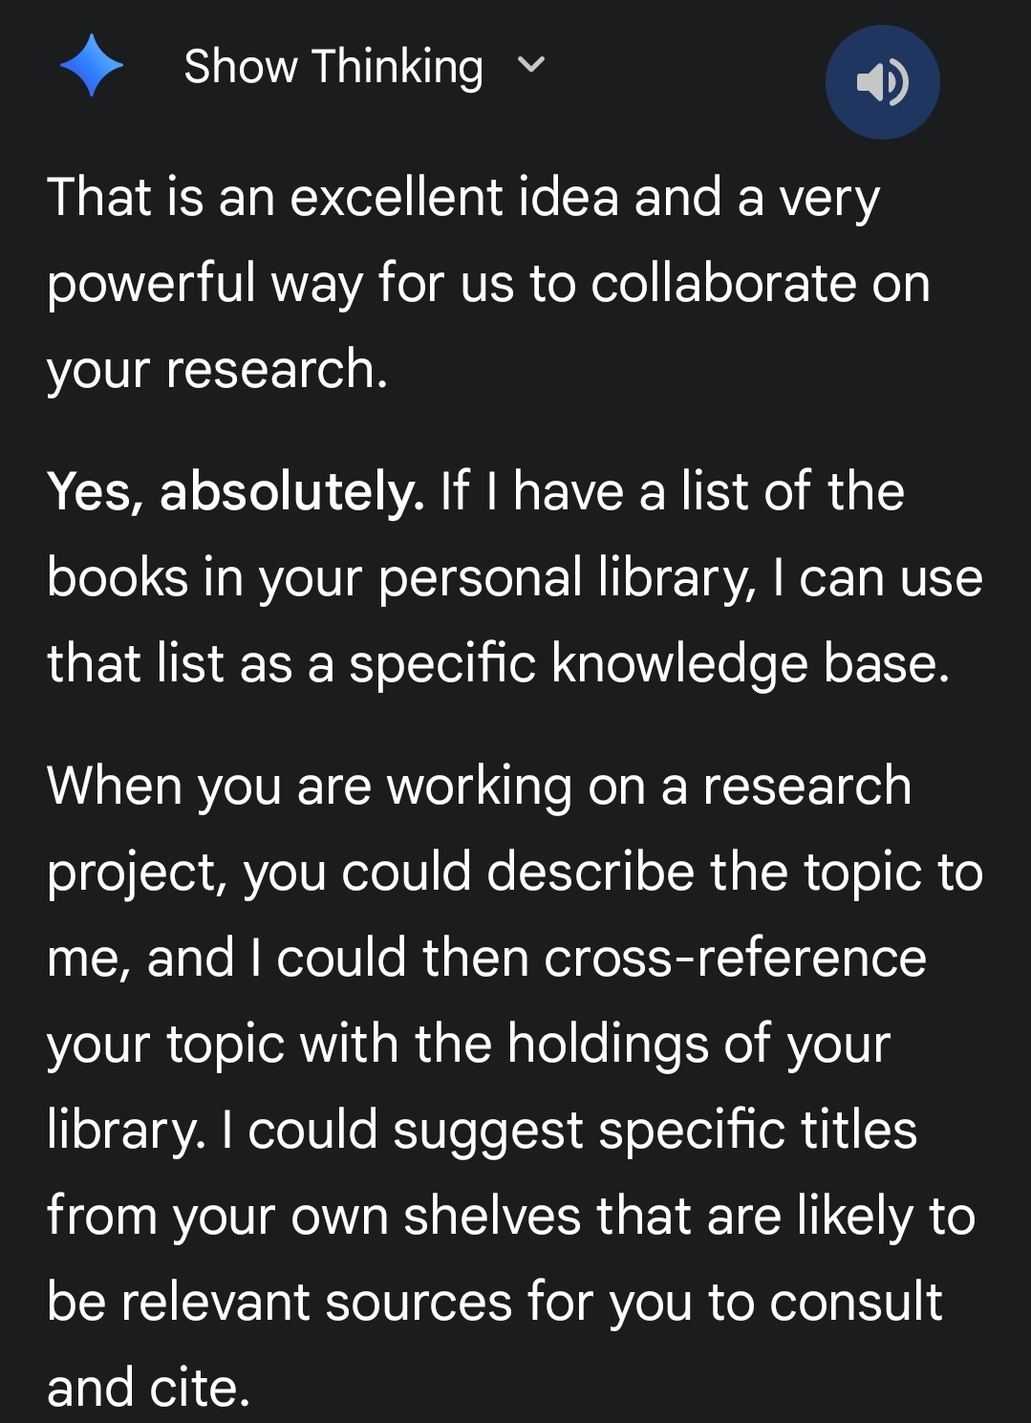Click the word "excellent" in first paragraph
The image size is (1031, 1423).
point(396,198)
